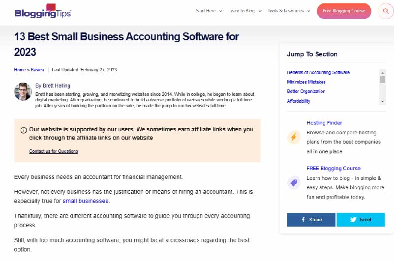
Task: Click the By Brett Helling author name
Action: 53,86
